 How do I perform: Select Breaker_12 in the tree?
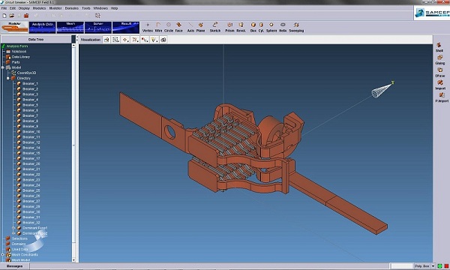pyautogui.click(x=31, y=142)
